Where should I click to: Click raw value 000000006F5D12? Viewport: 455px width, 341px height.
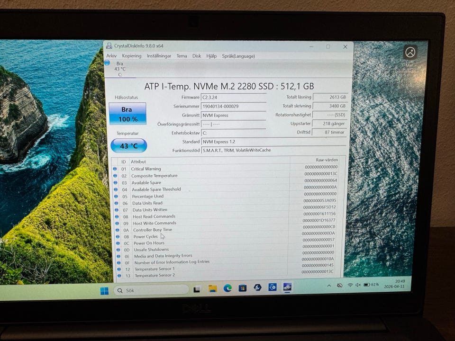tap(319, 207)
